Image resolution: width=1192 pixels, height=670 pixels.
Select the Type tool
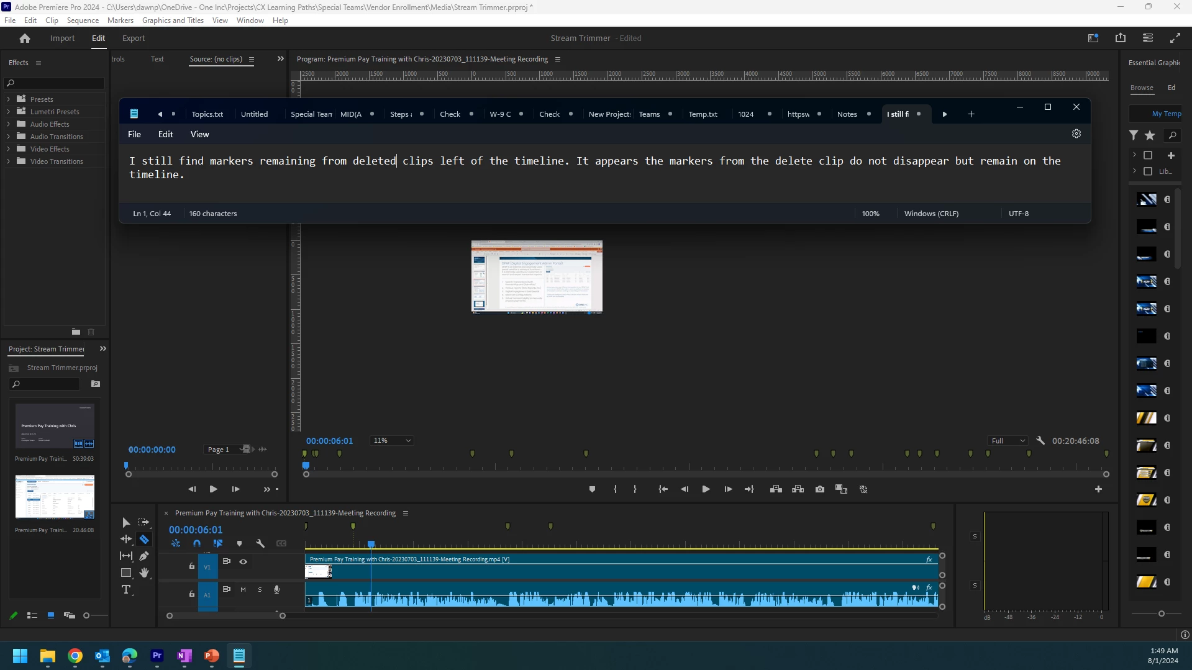pyautogui.click(x=126, y=589)
